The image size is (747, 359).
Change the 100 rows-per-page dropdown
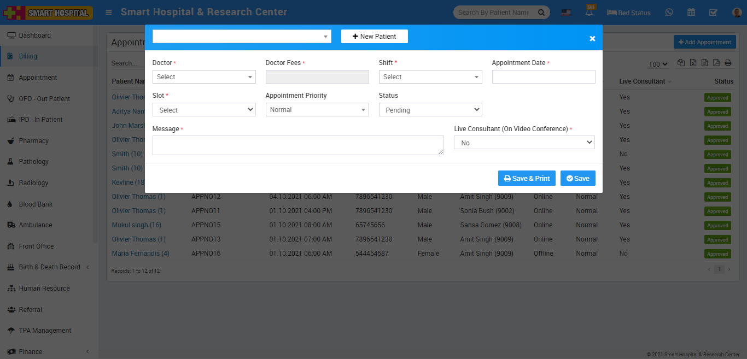pyautogui.click(x=658, y=64)
